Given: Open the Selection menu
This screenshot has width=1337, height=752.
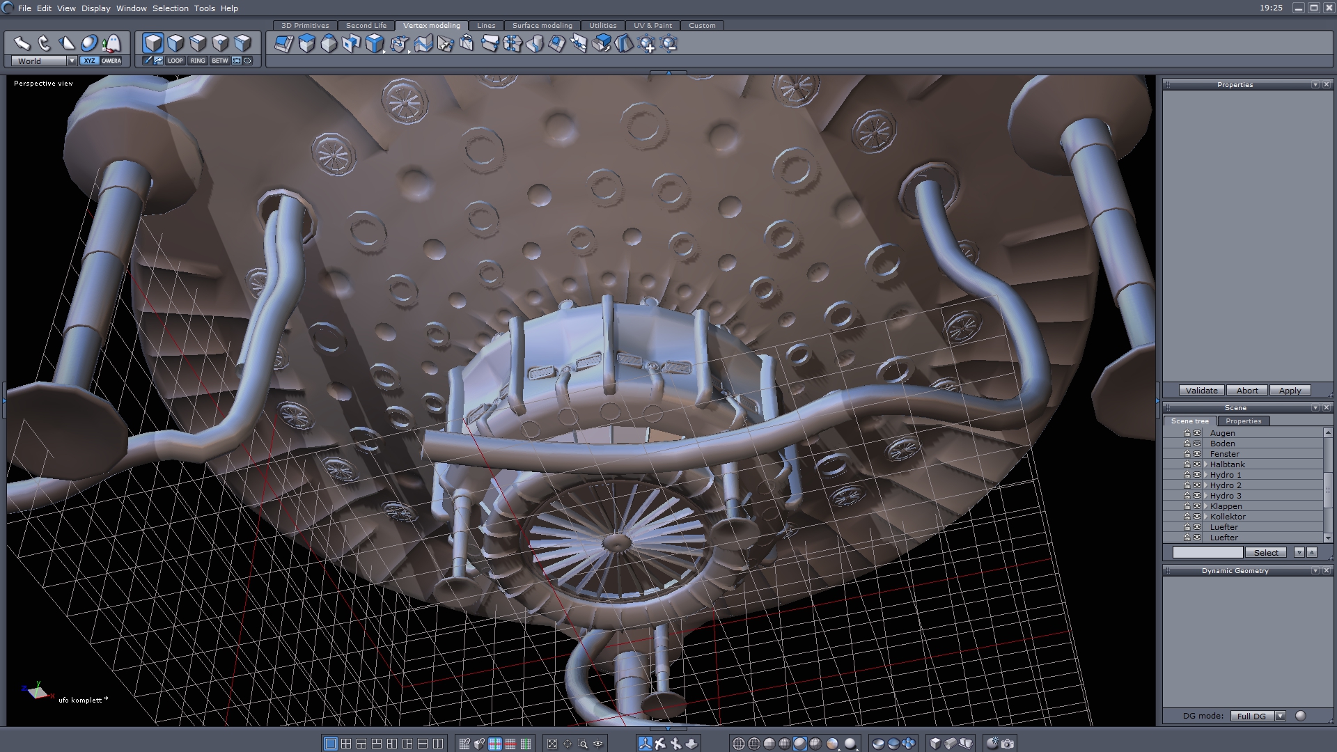Looking at the screenshot, I should (170, 8).
